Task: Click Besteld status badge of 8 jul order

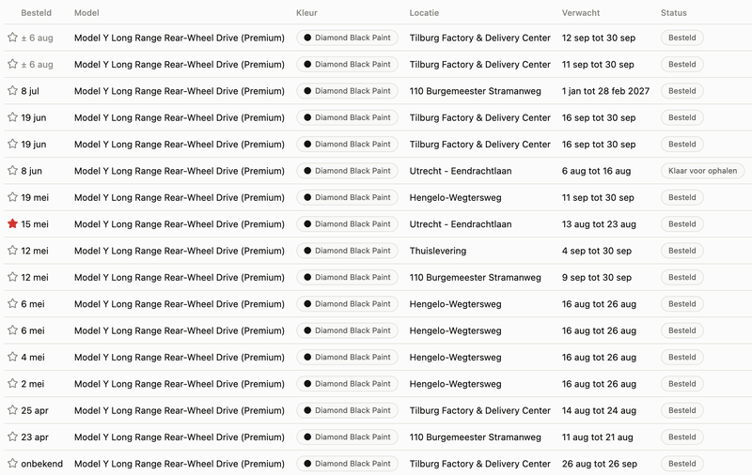Action: click(682, 91)
